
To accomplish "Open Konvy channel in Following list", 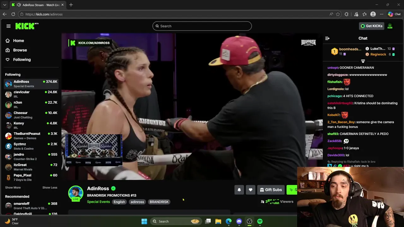I will click(31, 125).
